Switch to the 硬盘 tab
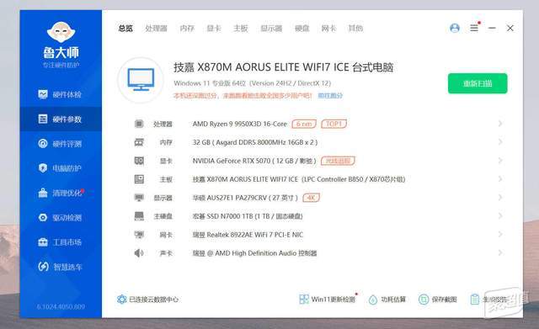The image size is (539, 329). (x=302, y=28)
